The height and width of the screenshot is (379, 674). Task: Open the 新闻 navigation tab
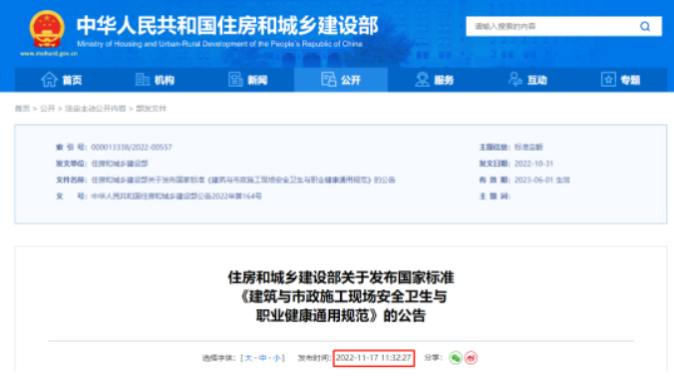(247, 80)
